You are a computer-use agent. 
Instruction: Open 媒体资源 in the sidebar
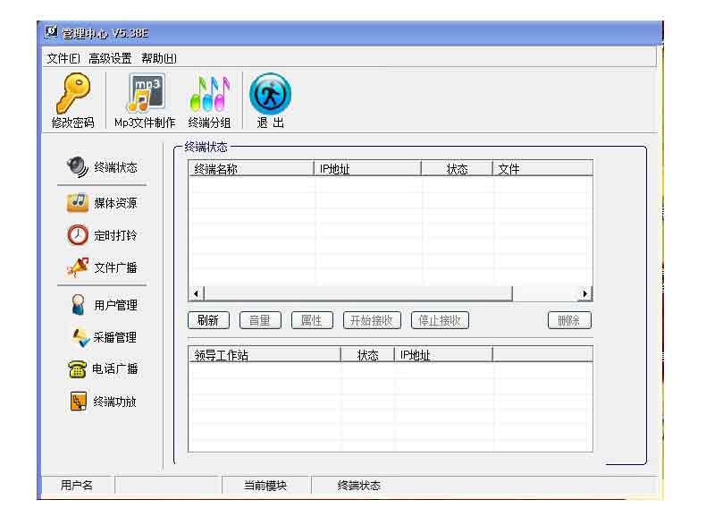(102, 203)
